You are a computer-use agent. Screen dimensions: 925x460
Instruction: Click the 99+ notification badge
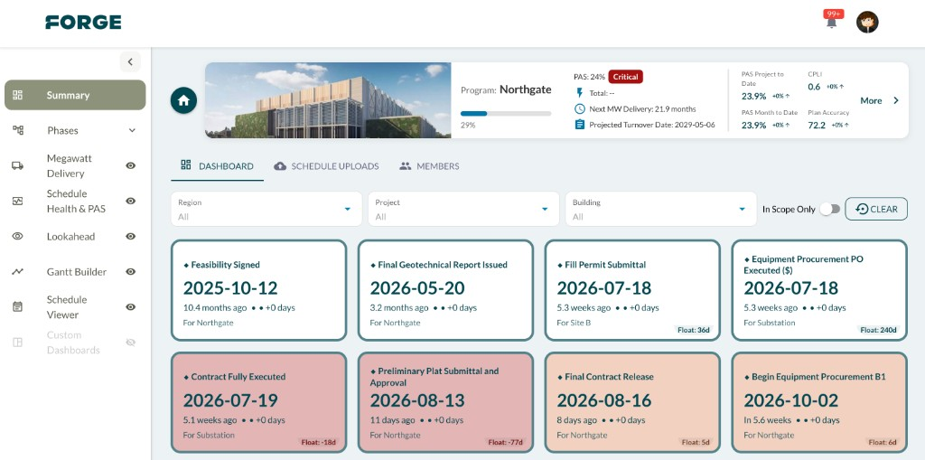834,14
